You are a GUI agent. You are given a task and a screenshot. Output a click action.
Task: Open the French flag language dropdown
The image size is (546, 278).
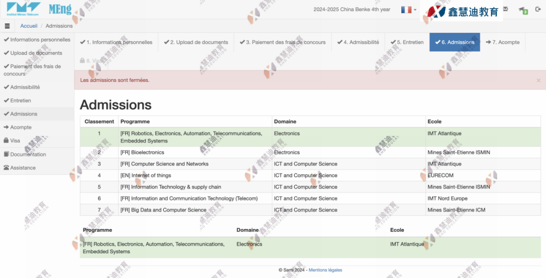(x=408, y=10)
